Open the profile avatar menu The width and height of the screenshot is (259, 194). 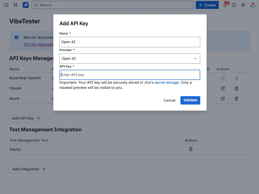(253, 5)
